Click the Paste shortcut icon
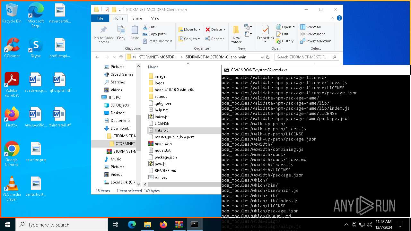Screen dimensions: 411x231 click(x=145, y=41)
